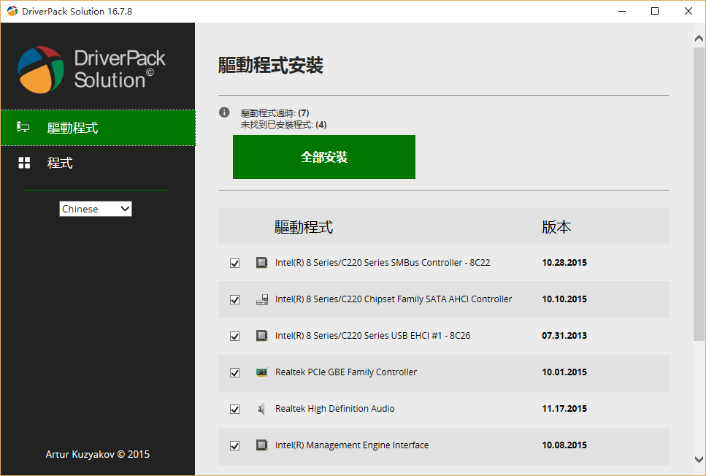This screenshot has height=476, width=706.
Task: Click the 版本 column header
Action: pyautogui.click(x=556, y=227)
